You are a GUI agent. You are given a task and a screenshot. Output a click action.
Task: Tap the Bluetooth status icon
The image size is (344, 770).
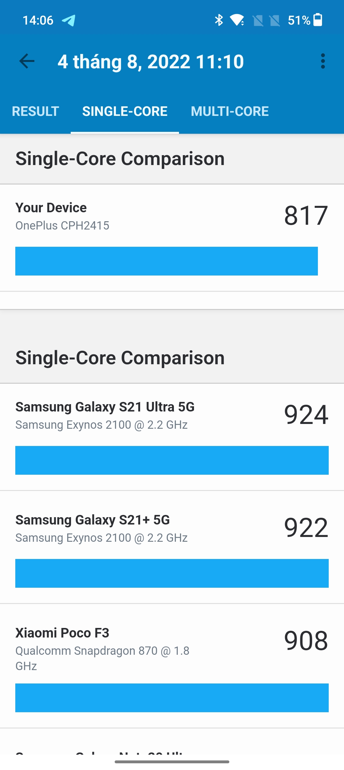point(219,20)
